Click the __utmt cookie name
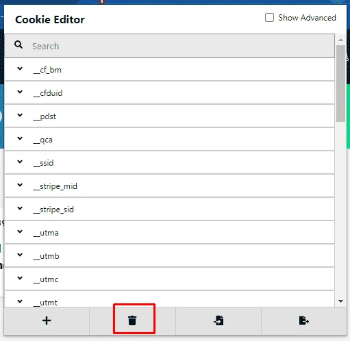Viewport: 350px width, 341px height. tap(45, 303)
